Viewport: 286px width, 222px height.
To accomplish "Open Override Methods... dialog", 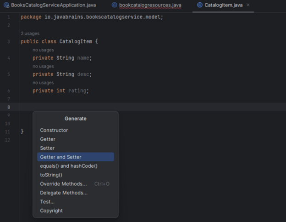I will [63, 184].
